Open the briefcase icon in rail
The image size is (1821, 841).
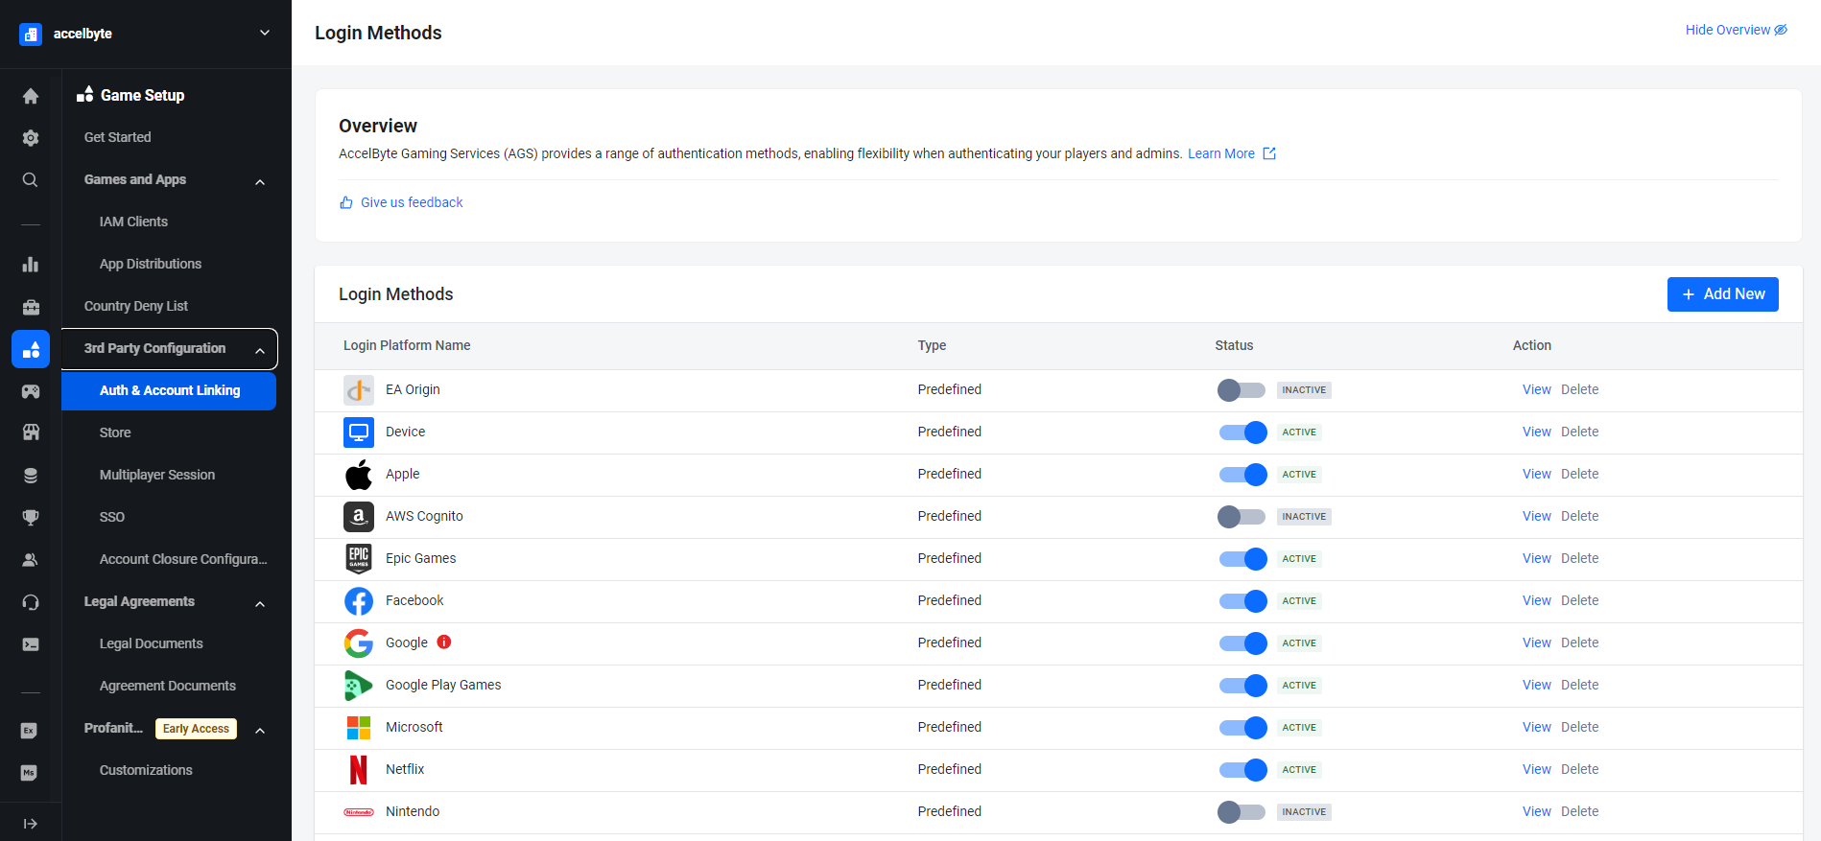tap(31, 307)
